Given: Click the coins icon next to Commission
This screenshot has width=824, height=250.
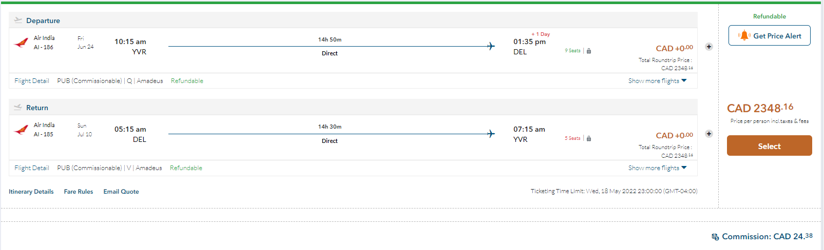Looking at the screenshot, I should click(715, 237).
